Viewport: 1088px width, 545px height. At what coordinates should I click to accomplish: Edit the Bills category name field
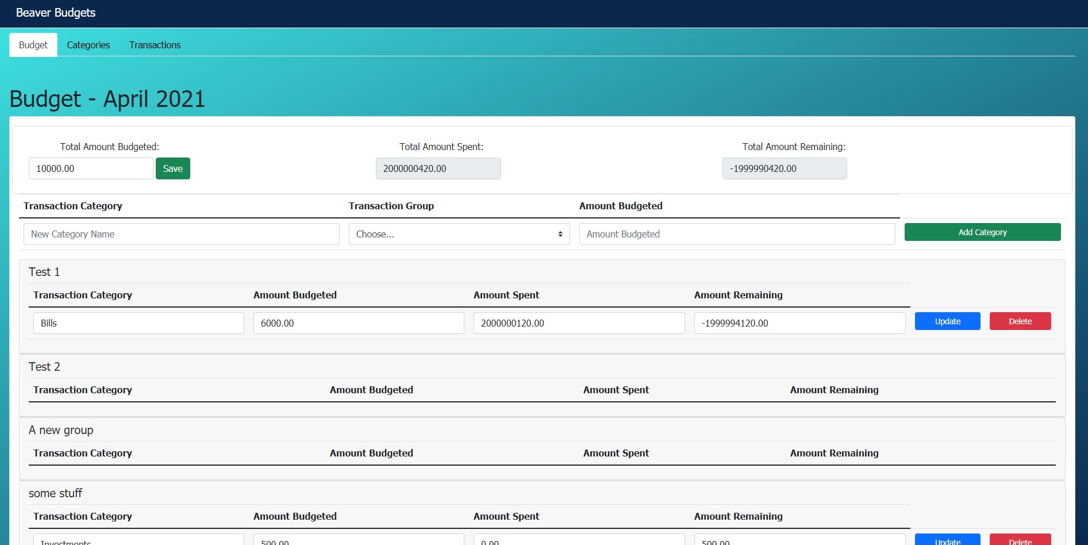coord(139,323)
